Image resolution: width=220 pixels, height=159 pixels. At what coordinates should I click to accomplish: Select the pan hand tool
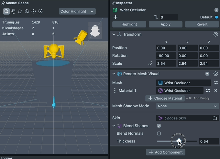pyautogui.click(x=13, y=11)
